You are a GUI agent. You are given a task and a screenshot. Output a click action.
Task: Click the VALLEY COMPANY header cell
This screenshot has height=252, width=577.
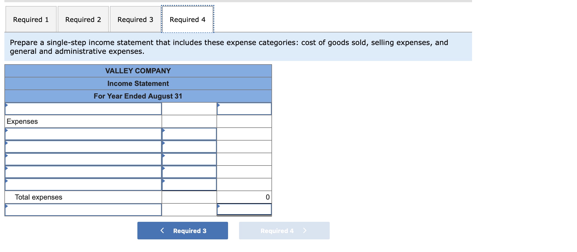coord(138,71)
